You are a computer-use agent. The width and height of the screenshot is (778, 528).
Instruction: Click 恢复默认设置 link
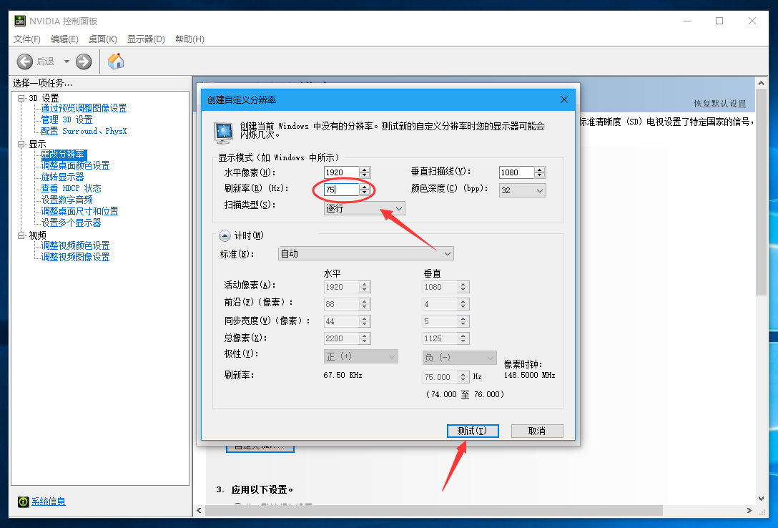(719, 104)
